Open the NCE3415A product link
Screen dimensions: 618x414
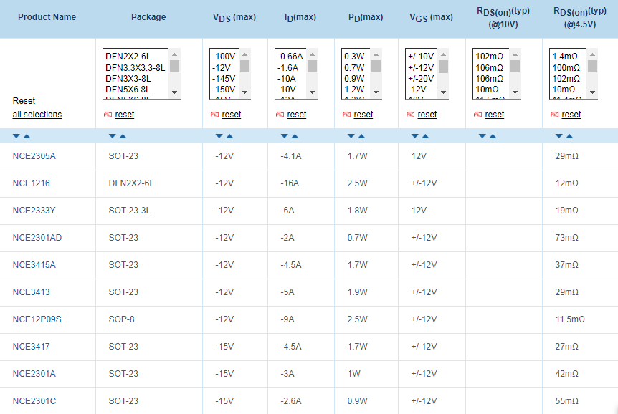point(34,265)
